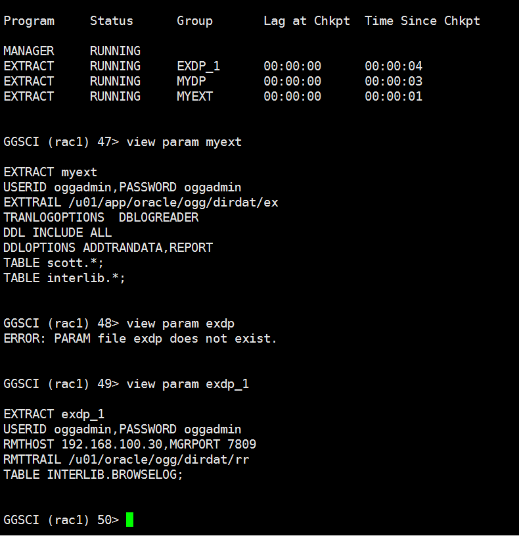Select the "TABLE INTERLIB.BROWSELOG;" line
Image resolution: width=519 pixels, height=536 pixels.
(93, 474)
